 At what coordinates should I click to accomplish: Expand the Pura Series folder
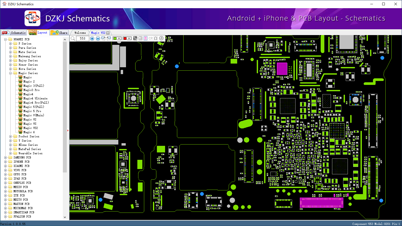[10, 48]
